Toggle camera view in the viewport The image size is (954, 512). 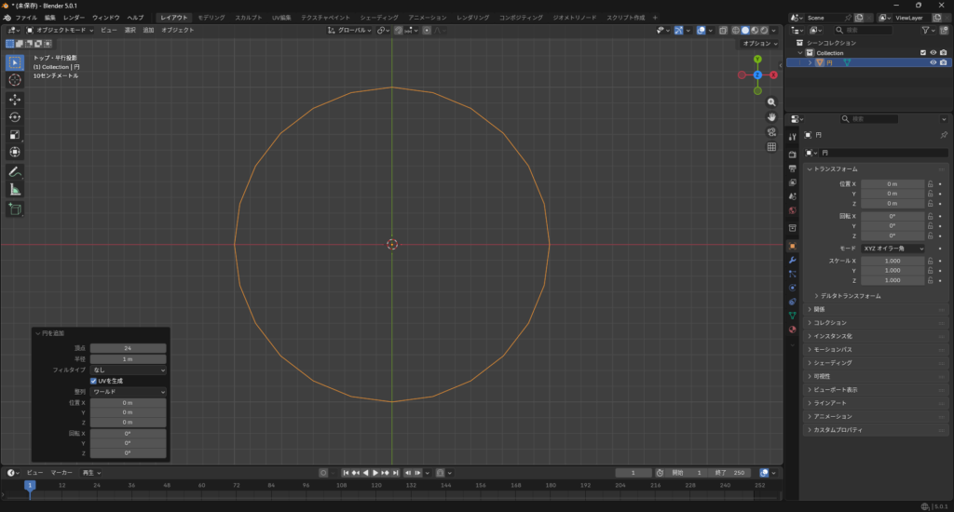click(771, 131)
